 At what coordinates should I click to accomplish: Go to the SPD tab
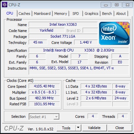(76, 14)
